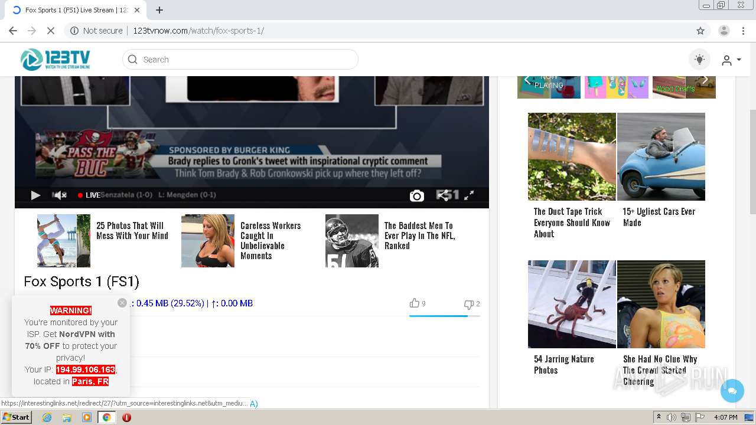Open the user account dropdown
The image size is (756, 425).
(x=731, y=60)
